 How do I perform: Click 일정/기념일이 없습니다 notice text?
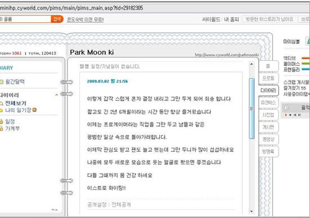[x=115, y=66]
